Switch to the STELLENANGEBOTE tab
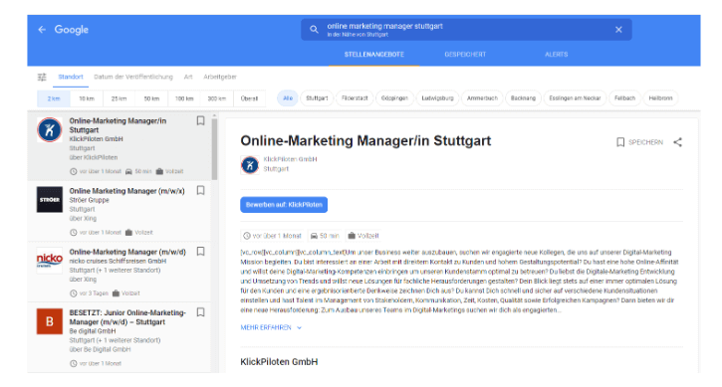Screen dimensions: 722x387 [373, 55]
